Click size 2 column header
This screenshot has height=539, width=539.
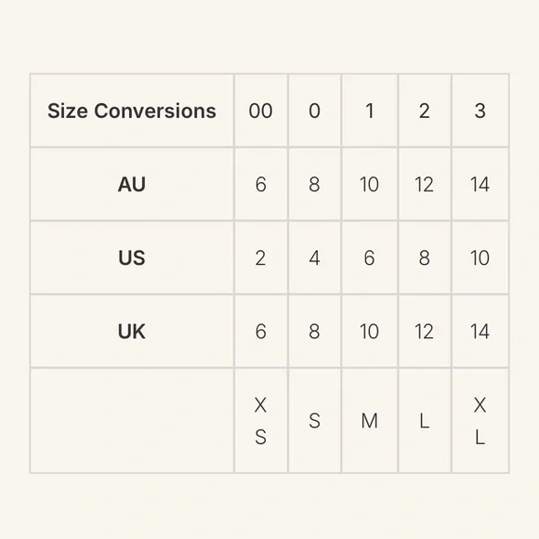coord(425,111)
